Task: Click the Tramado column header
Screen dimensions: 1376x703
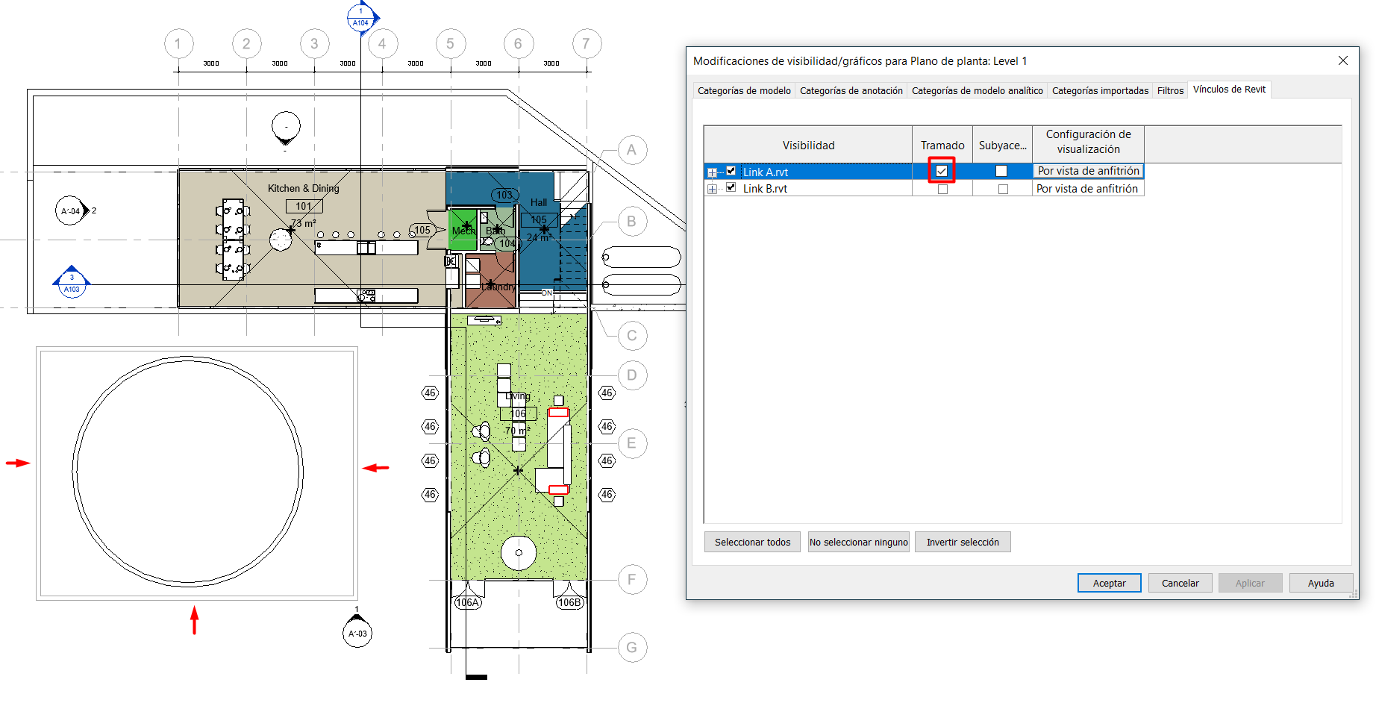Action: coord(942,145)
